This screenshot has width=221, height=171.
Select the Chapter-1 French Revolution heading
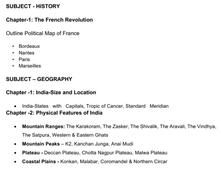pyautogui.click(x=49, y=20)
